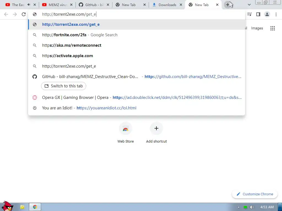Choose the fortnite.com/2fa Google Search suggestion
Image resolution: width=282 pixels, height=211 pixels.
[x=137, y=35]
